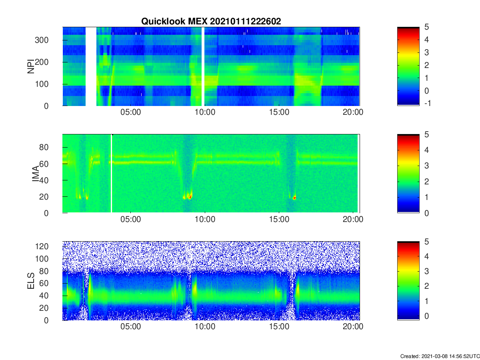Click the ELS panel colorbar
The width and height of the screenshot is (480, 360).
408,281
